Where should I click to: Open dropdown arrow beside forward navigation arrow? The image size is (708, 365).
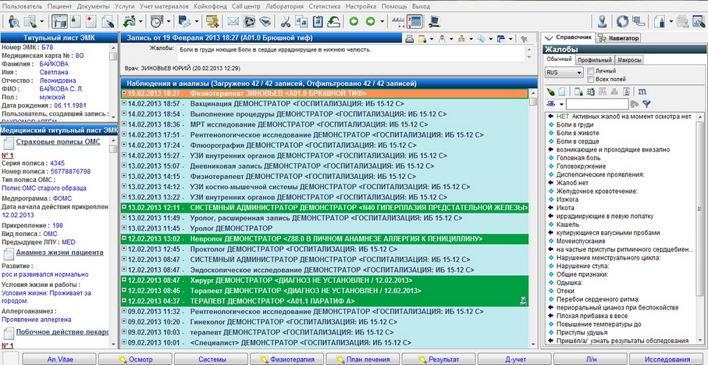coord(382,21)
